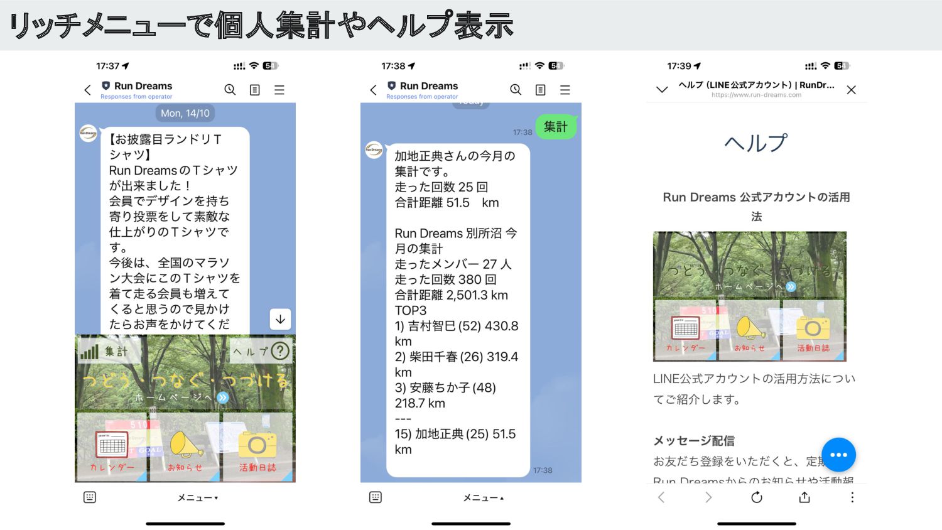Expand the メニュー▴ toggle in the 17:38 screen
This screenshot has width=942, height=530.
click(483, 497)
